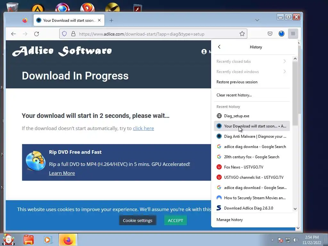Open '20th century fox' Google Search entry
Screen dimensions: 328x246
[x=252, y=157]
